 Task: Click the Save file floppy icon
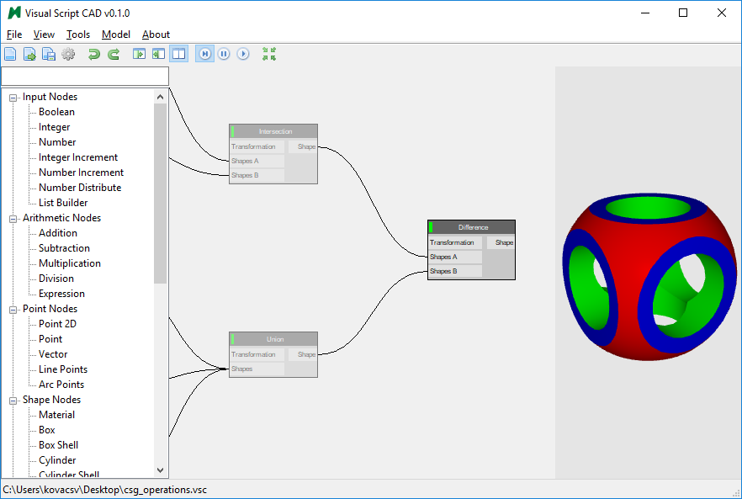[49, 54]
